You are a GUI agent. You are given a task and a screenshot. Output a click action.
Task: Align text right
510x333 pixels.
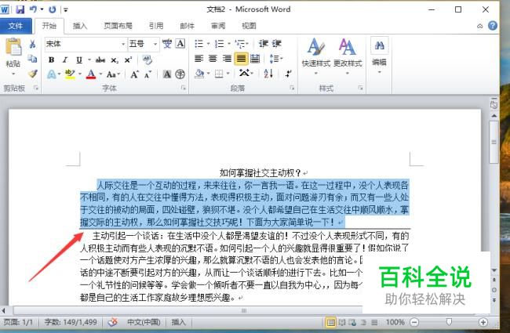pyautogui.click(x=227, y=59)
